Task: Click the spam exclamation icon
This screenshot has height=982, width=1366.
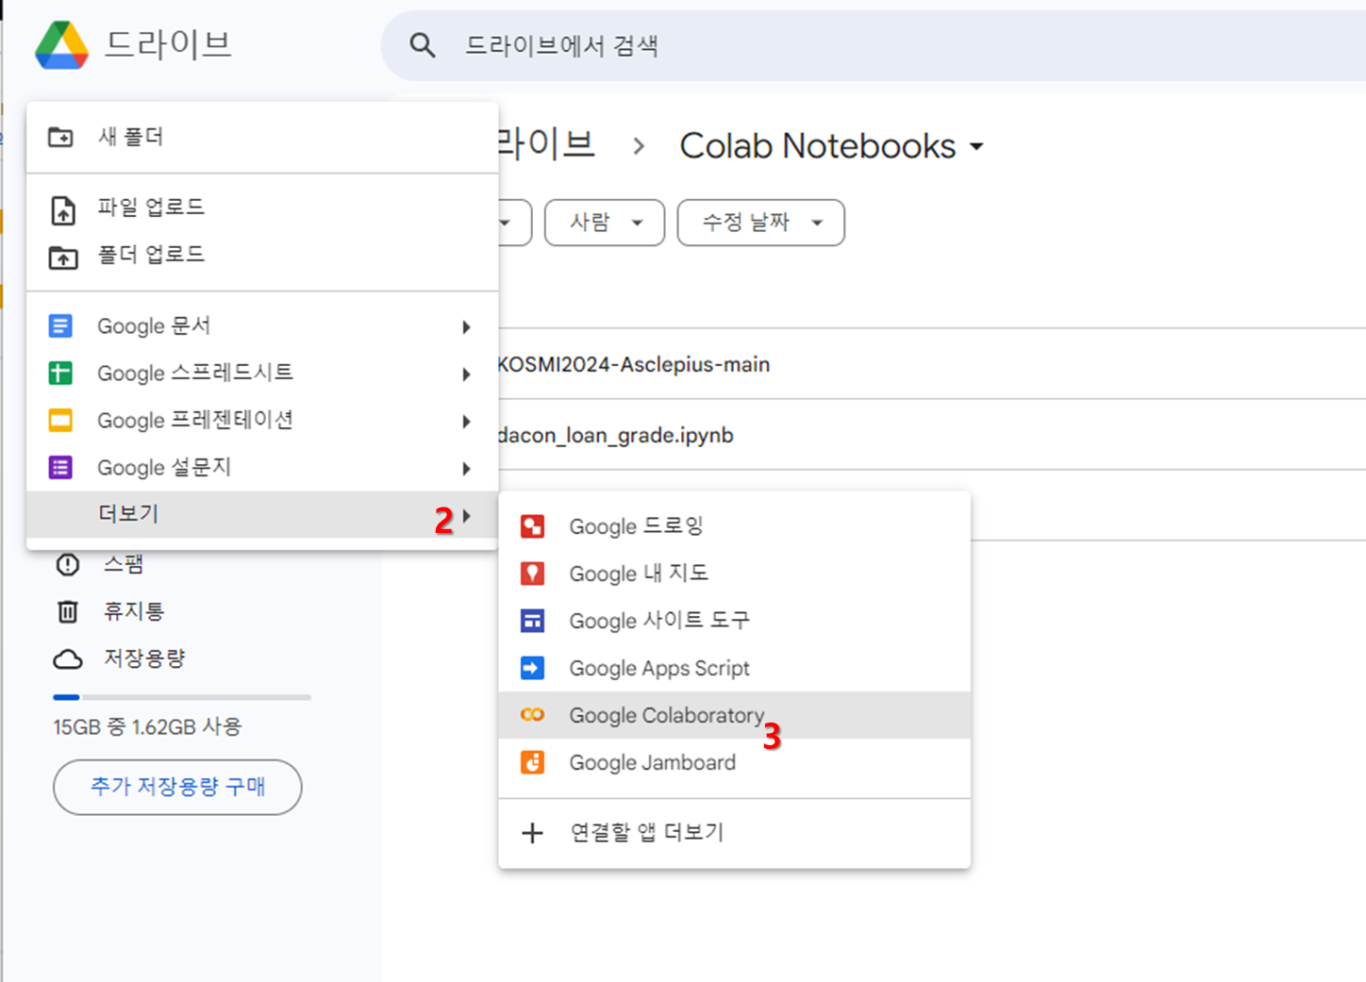Action: pyautogui.click(x=68, y=564)
